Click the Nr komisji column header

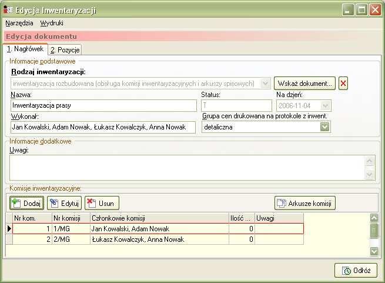pyautogui.click(x=71, y=218)
